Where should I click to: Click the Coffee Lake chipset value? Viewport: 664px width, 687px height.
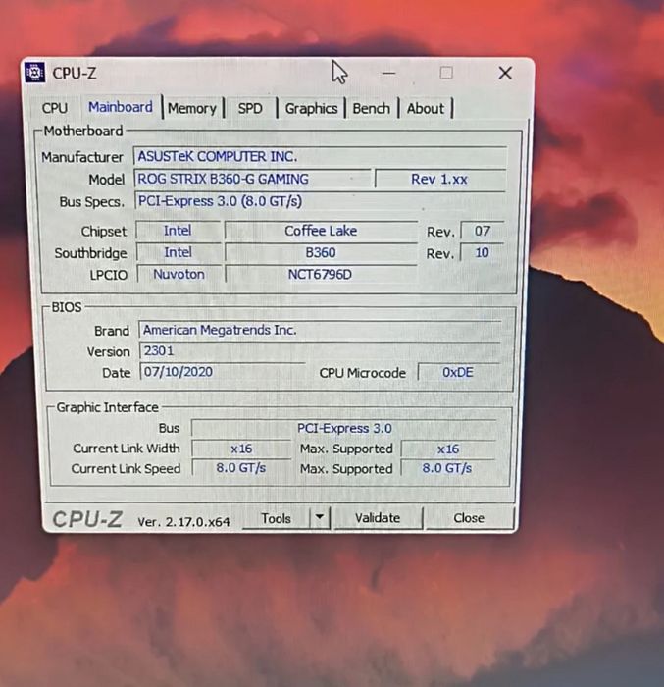(321, 231)
